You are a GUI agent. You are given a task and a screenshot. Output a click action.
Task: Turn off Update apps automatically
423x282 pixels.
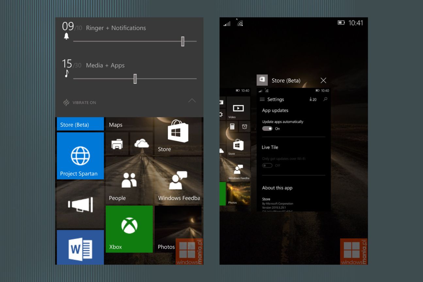(x=267, y=128)
